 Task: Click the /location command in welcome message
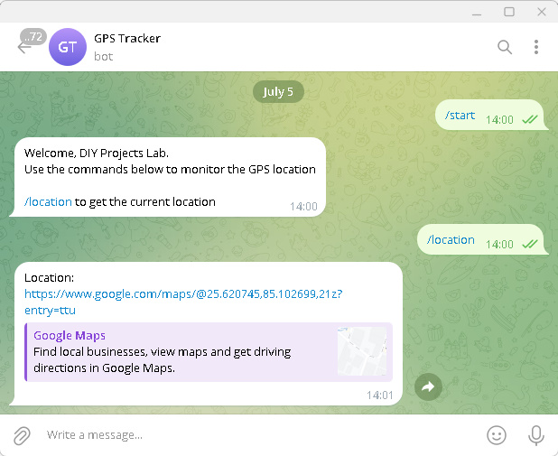point(48,202)
